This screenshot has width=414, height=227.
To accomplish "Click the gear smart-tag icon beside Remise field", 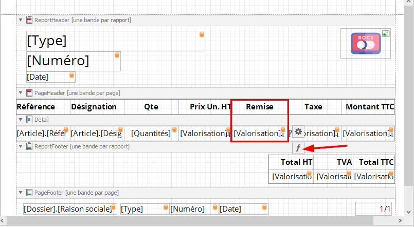I will (x=298, y=132).
